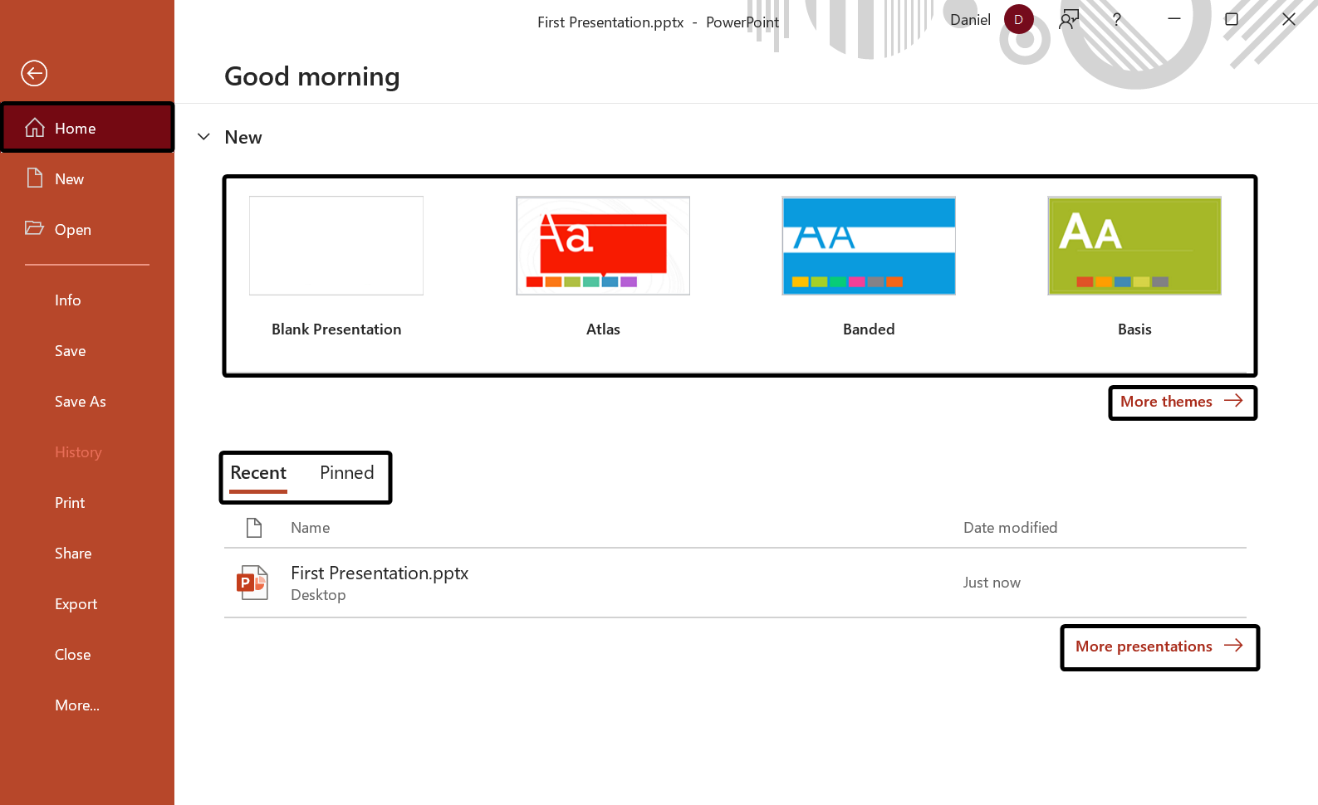The width and height of the screenshot is (1318, 805).
Task: Select the Banded theme thumbnail
Action: (869, 246)
